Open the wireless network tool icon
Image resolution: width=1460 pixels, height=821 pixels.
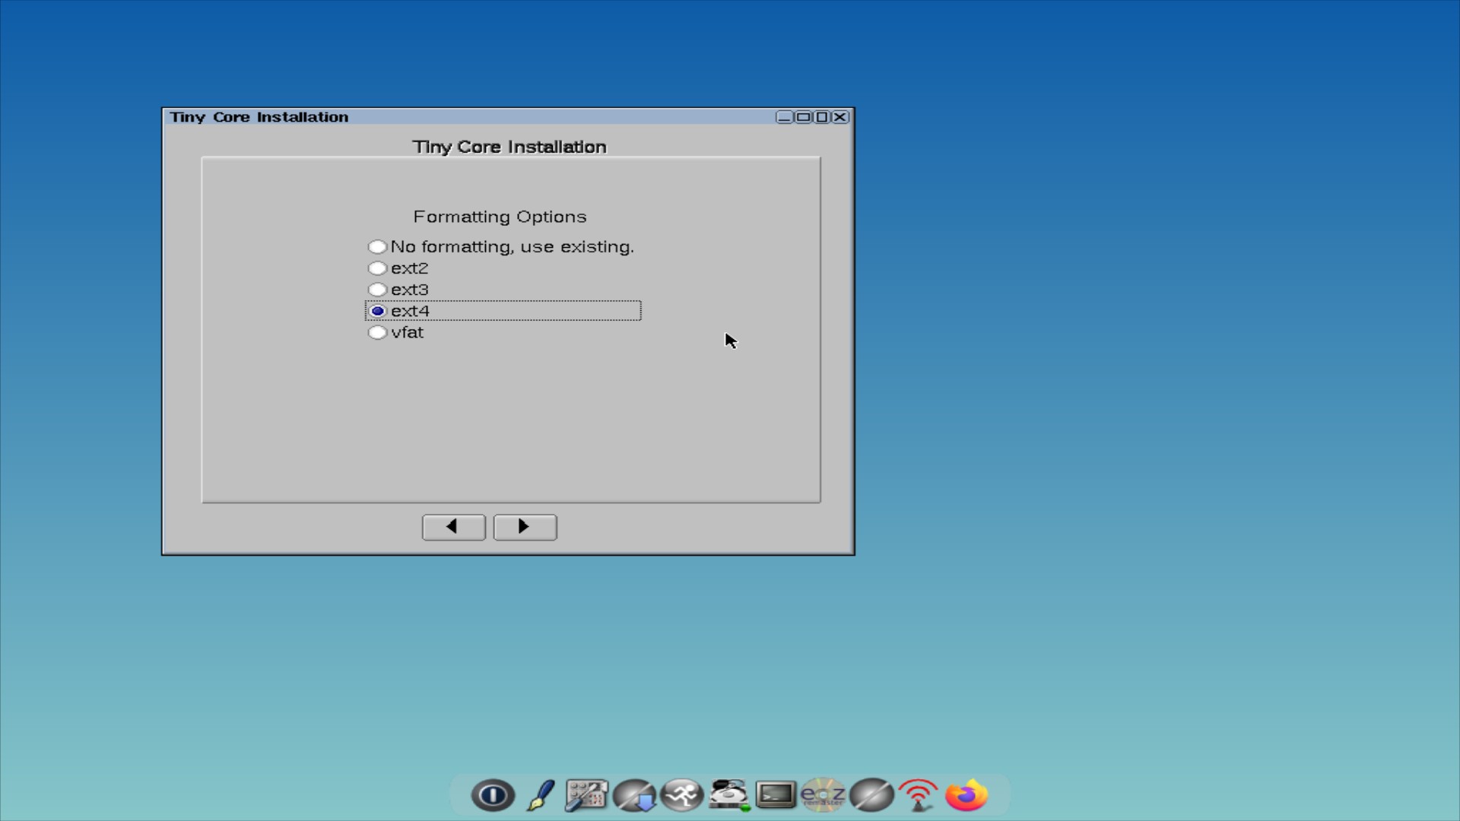tap(918, 795)
